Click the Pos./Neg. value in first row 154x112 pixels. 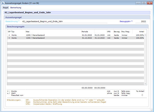point(125,35)
